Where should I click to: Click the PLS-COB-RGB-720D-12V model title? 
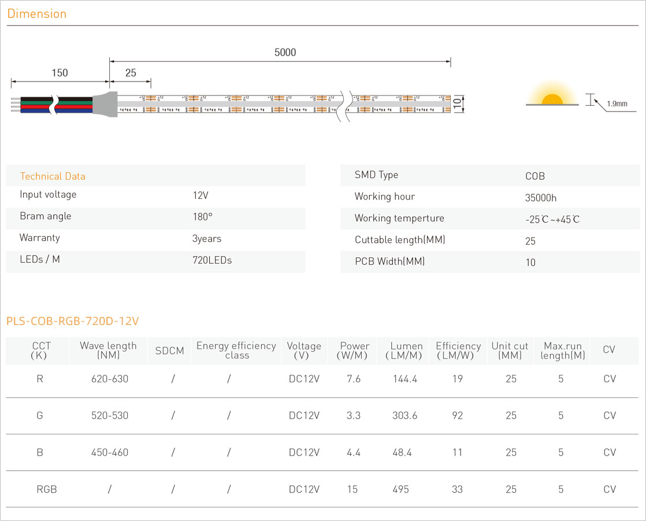(73, 321)
